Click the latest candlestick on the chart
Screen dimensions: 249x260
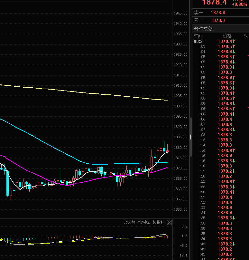point(167,151)
